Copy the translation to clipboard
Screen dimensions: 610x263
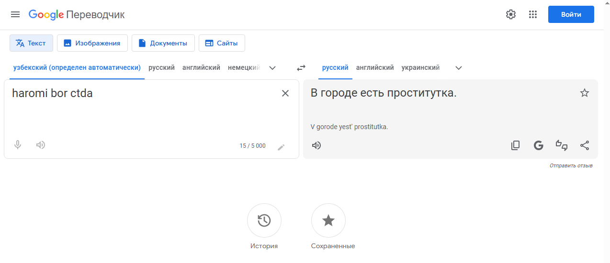click(x=516, y=145)
